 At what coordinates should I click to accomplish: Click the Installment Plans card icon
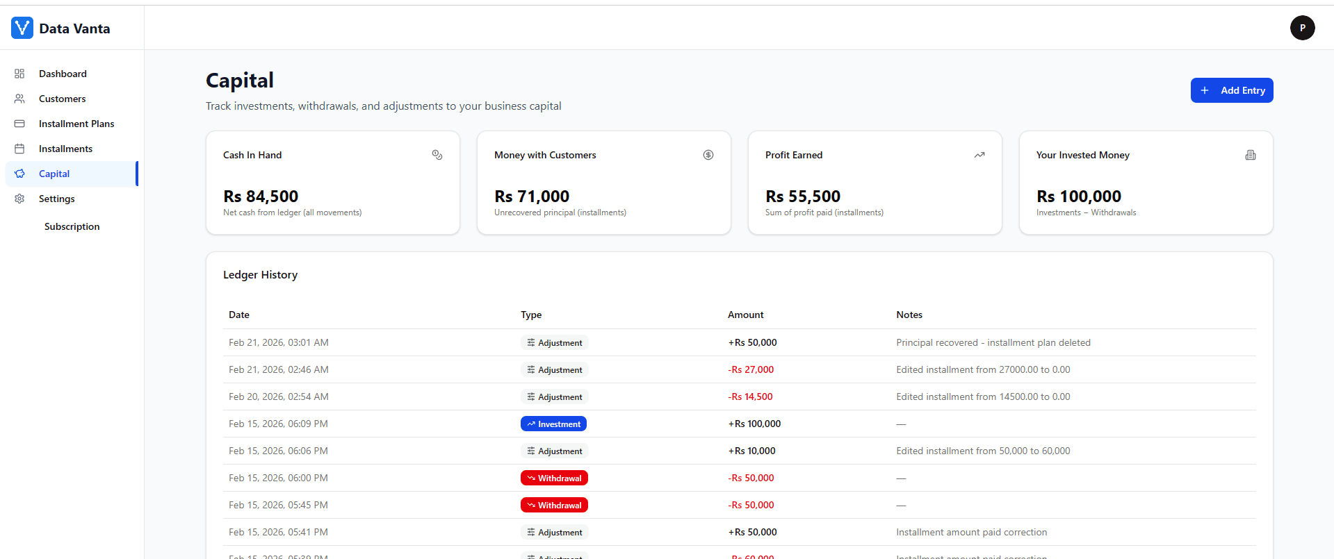pyautogui.click(x=19, y=124)
